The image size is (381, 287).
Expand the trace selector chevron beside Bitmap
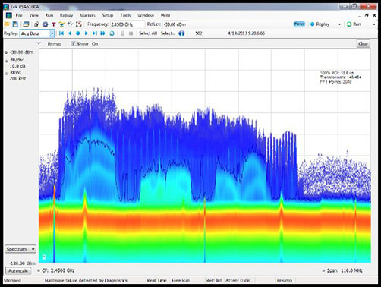[39, 43]
